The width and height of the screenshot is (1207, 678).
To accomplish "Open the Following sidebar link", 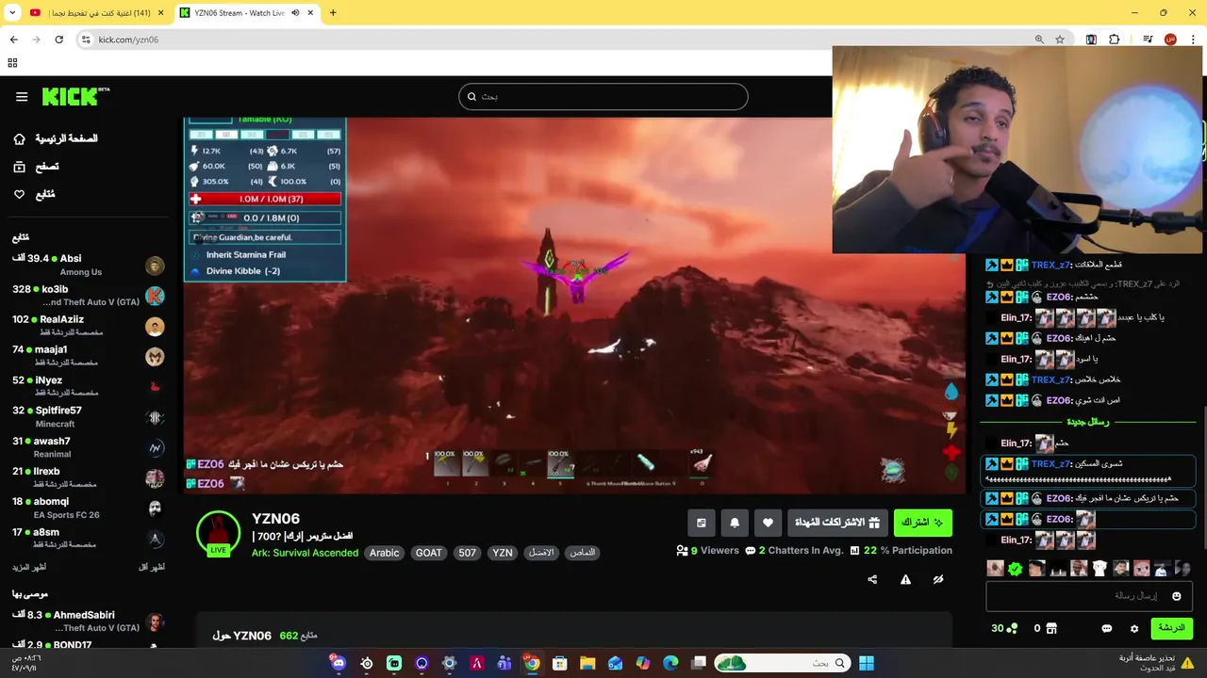I will pos(34,194).
